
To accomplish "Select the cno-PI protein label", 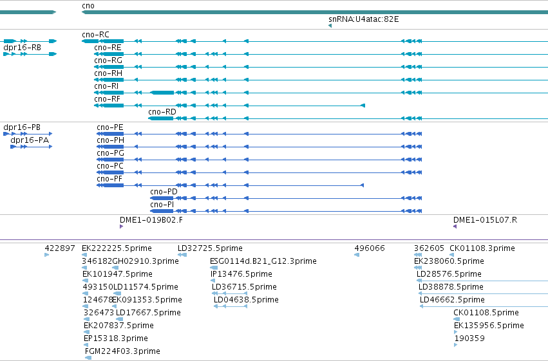I will [162, 205].
